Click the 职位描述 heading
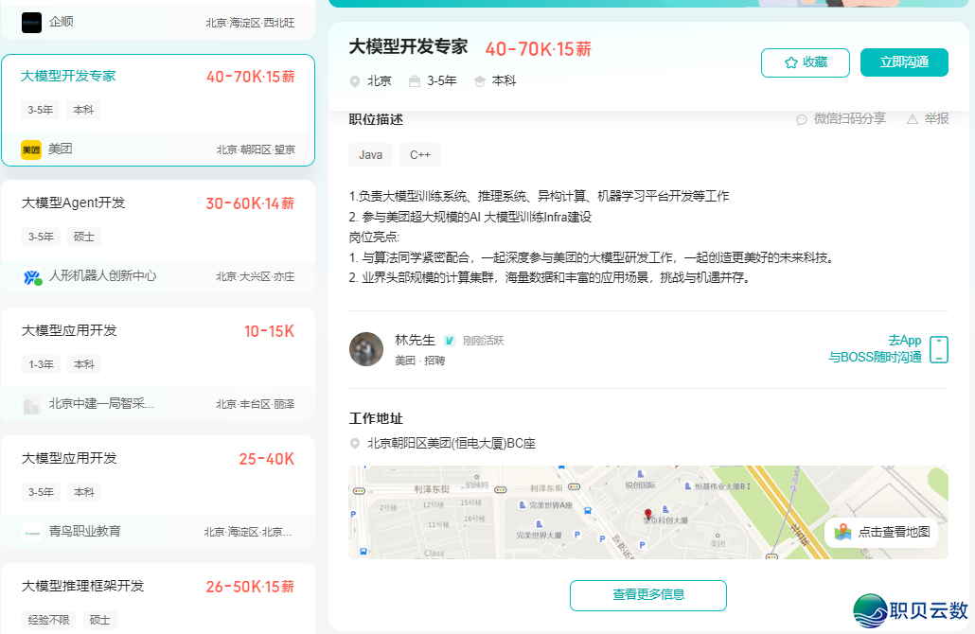The width and height of the screenshot is (975, 634). (376, 119)
